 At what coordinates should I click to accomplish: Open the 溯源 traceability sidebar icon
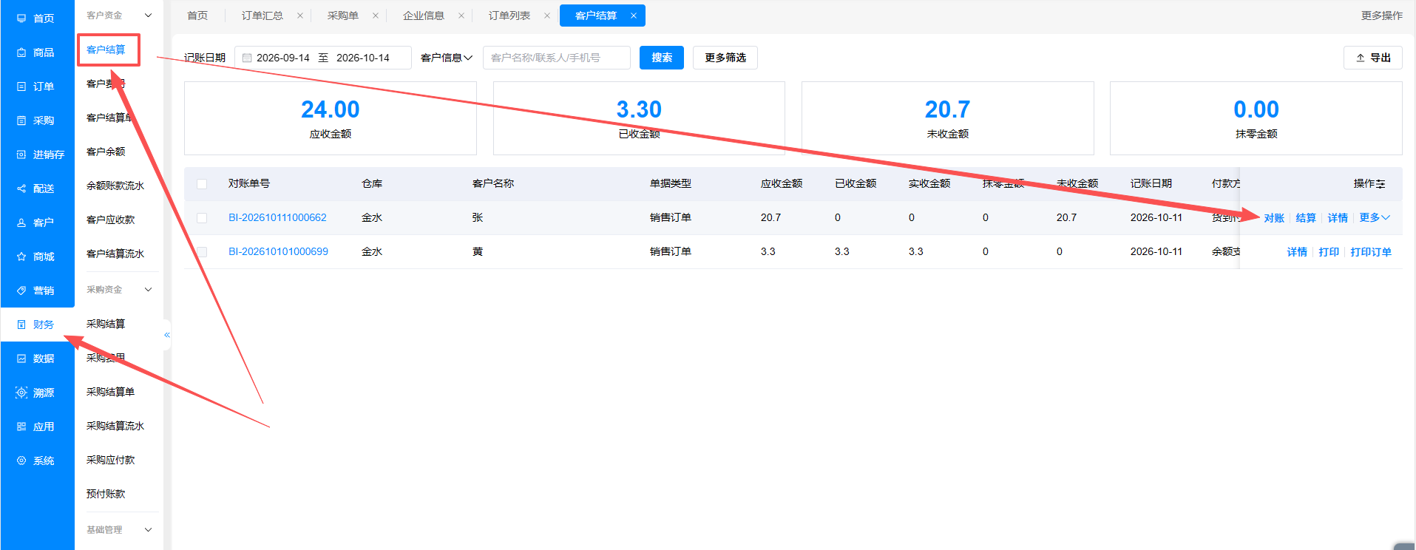[x=21, y=393]
